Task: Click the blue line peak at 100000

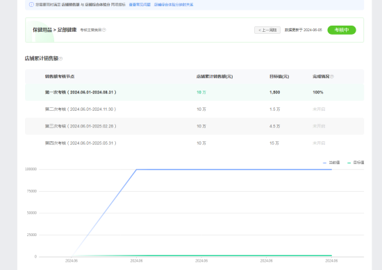Action: [136, 170]
